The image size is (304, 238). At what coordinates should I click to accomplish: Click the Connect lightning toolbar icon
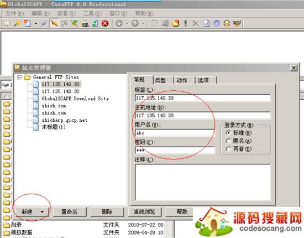54,23
